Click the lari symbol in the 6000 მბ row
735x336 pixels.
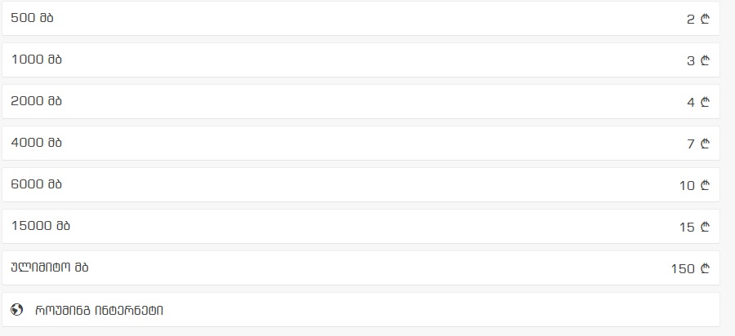pyautogui.click(x=705, y=185)
